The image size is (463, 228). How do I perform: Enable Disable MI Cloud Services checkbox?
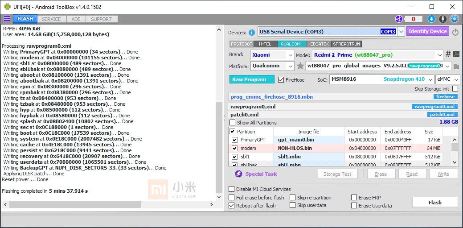(x=232, y=189)
